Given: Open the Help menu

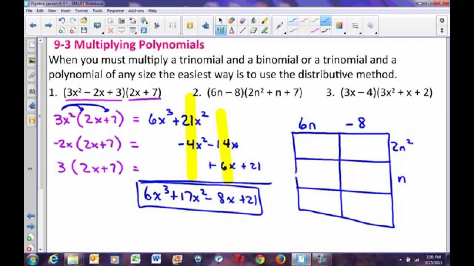Looking at the screenshot, I should click(x=152, y=11).
